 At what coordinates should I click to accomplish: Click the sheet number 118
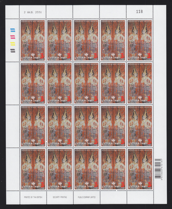click(x=139, y=11)
